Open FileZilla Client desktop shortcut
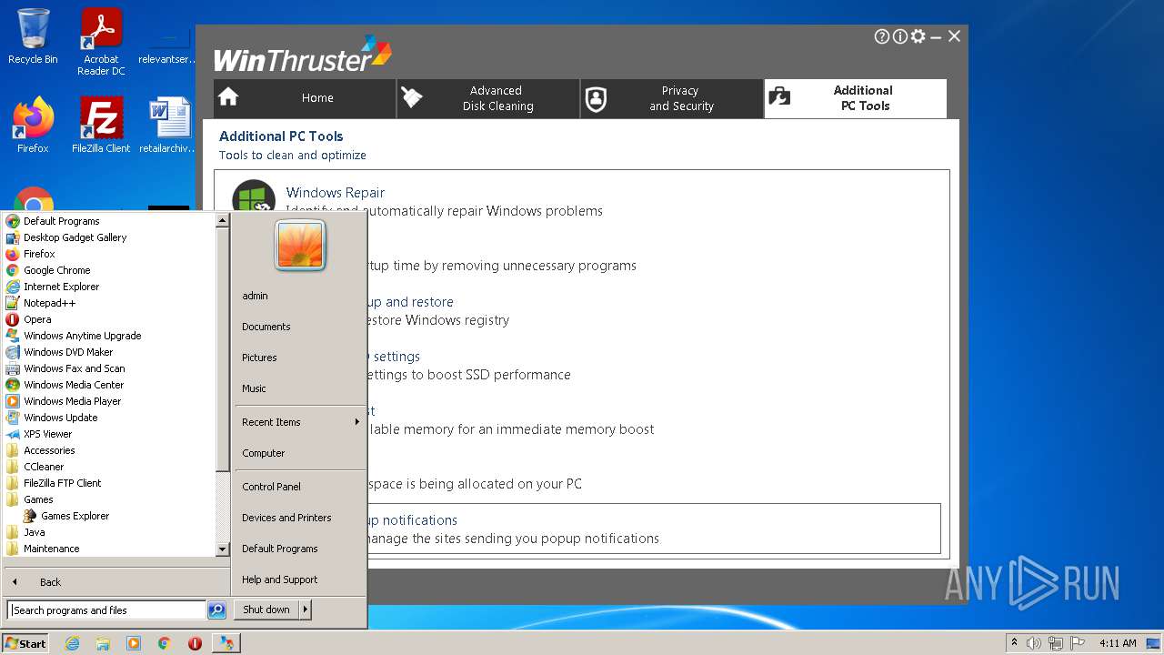 (101, 126)
